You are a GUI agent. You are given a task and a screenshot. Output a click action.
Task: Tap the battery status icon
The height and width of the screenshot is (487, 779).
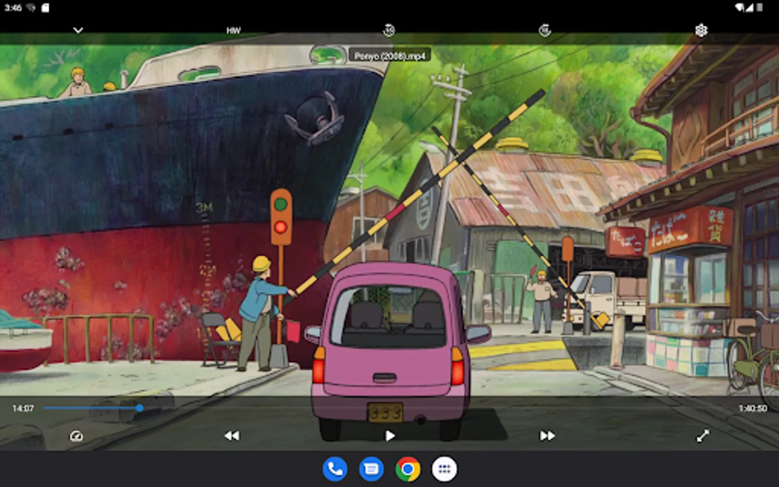point(760,7)
